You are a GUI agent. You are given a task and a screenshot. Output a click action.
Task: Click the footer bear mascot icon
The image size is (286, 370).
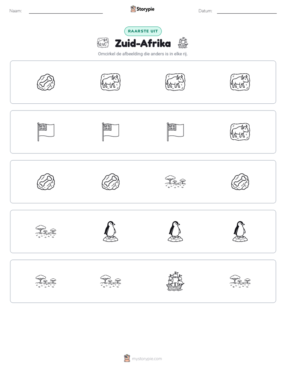127,358
